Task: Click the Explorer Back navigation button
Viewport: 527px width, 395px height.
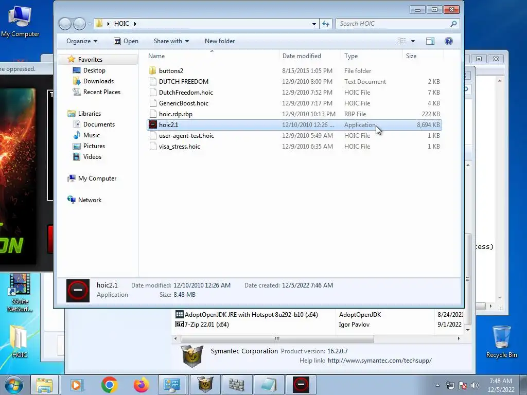Action: (65, 24)
